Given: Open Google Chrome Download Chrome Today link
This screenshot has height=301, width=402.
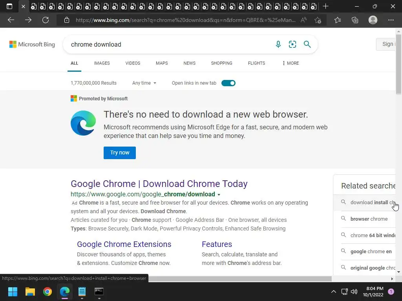Looking at the screenshot, I should pyautogui.click(x=159, y=184).
